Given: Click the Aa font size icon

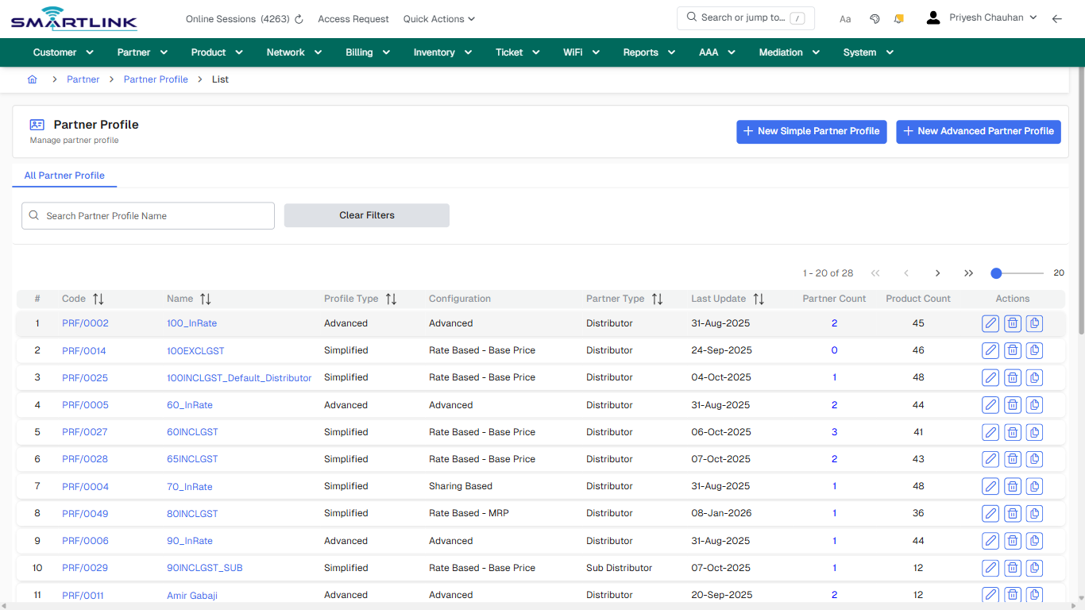Looking at the screenshot, I should (x=845, y=18).
